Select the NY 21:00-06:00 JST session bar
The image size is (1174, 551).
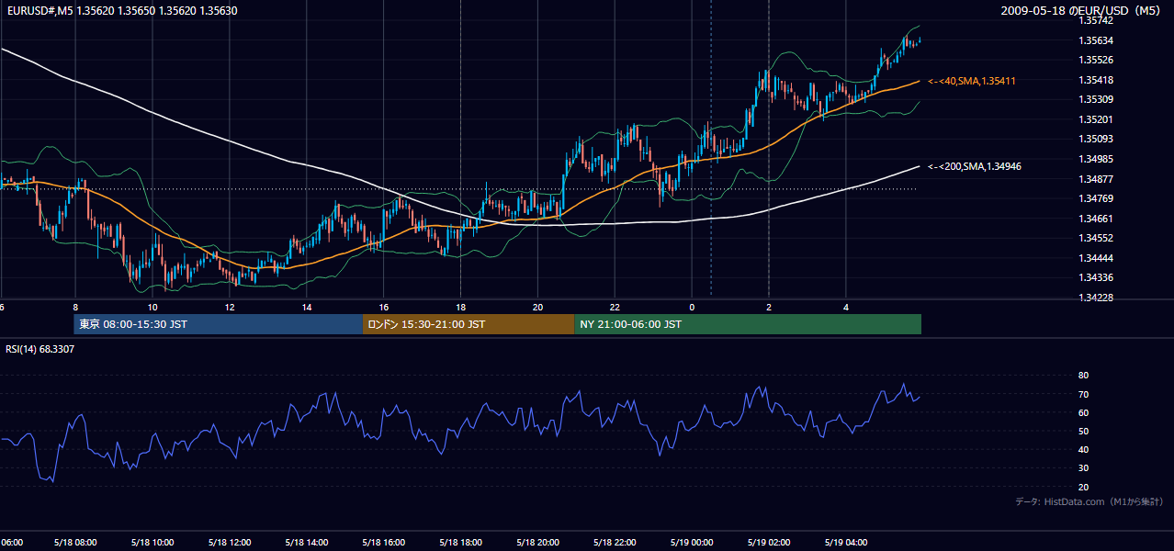coord(748,324)
